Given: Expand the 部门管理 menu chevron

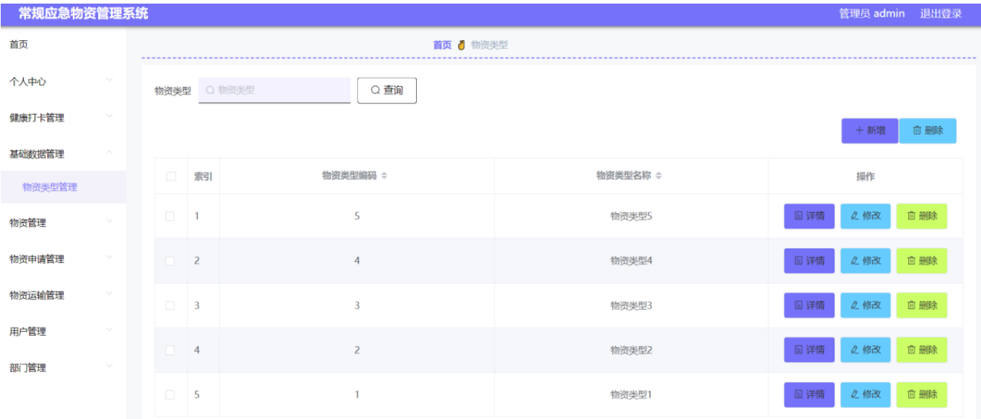Looking at the screenshot, I should tap(110, 365).
